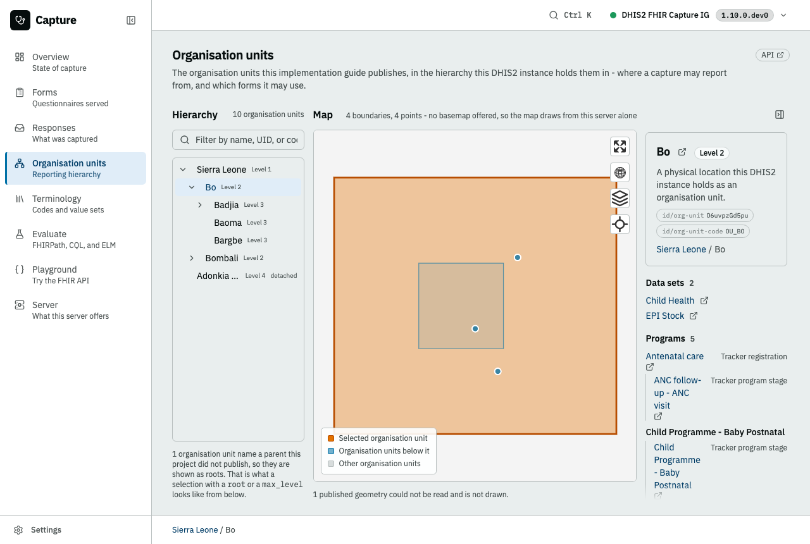Click the globe basemap icon on map
The height and width of the screenshot is (544, 810).
click(620, 172)
